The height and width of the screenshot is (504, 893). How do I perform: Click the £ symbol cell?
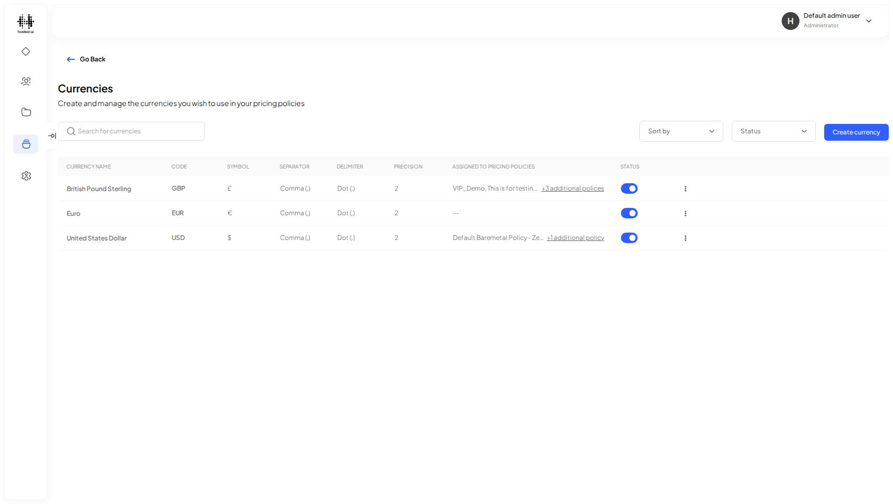point(230,188)
